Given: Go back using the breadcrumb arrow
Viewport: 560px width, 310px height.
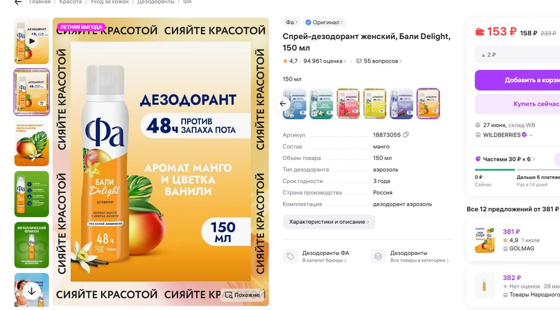Looking at the screenshot, I should (18, 2).
